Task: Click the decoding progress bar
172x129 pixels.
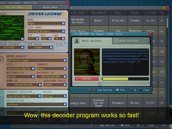Action: point(125,79)
